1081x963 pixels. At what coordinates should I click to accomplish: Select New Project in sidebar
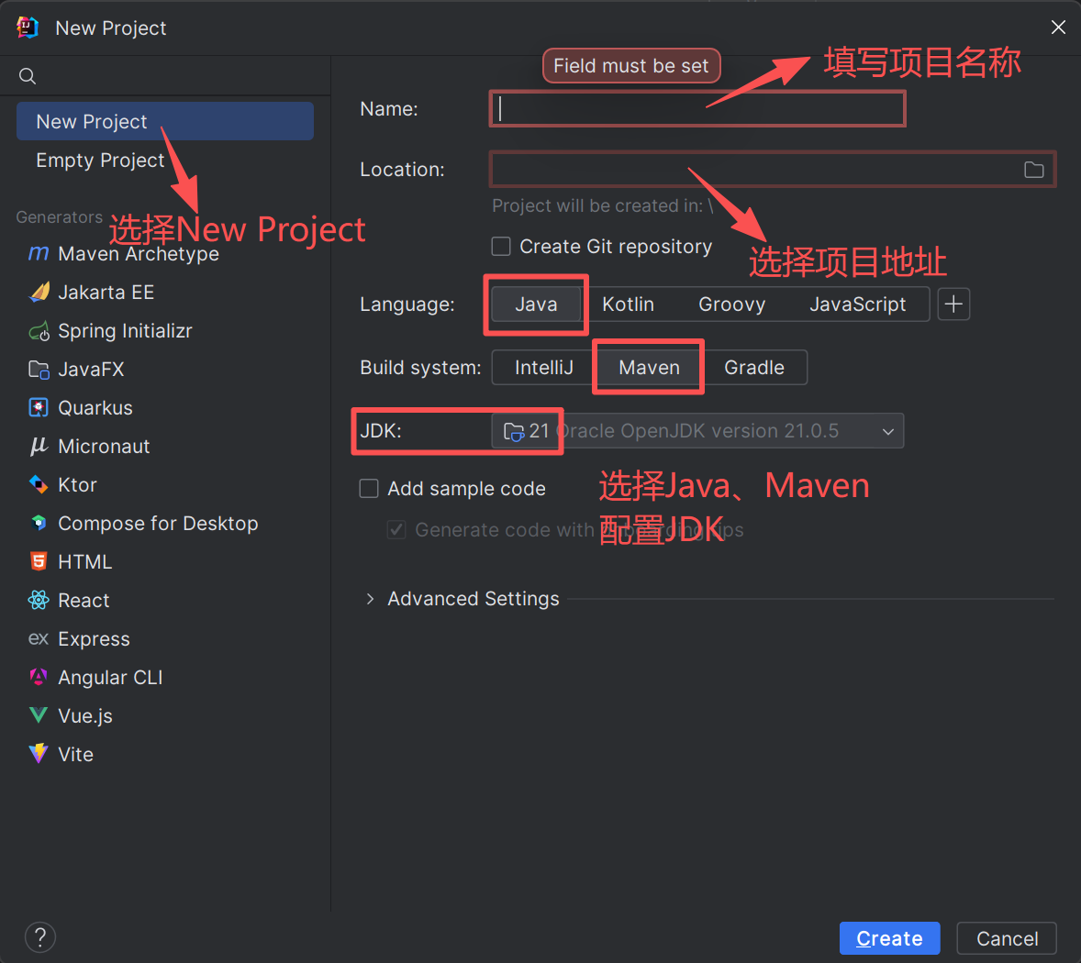click(x=165, y=121)
